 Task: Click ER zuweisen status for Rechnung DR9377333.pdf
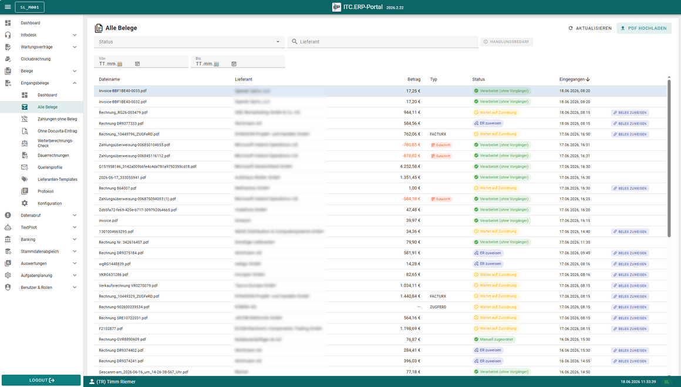[488, 123]
